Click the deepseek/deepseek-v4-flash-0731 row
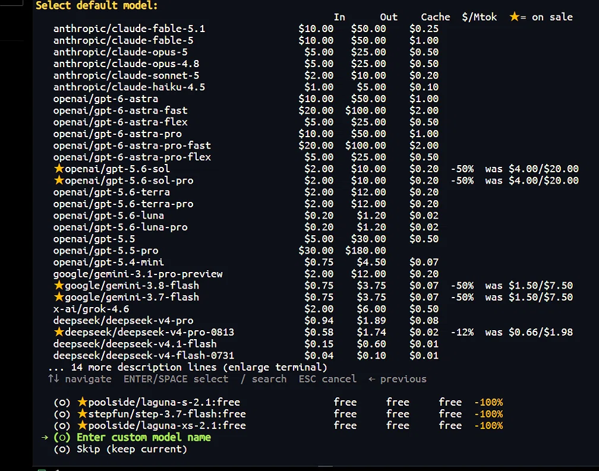This screenshot has width=599, height=471. 246,356
